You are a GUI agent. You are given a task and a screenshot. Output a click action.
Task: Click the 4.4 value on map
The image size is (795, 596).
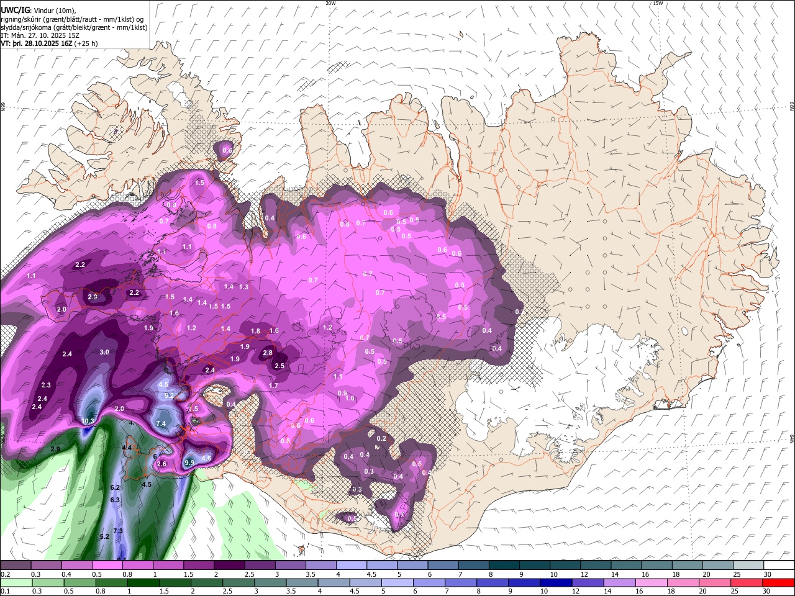pyautogui.click(x=127, y=447)
